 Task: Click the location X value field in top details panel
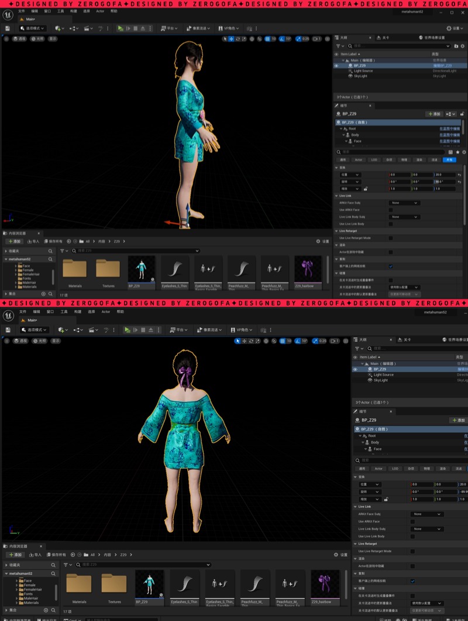pyautogui.click(x=400, y=175)
